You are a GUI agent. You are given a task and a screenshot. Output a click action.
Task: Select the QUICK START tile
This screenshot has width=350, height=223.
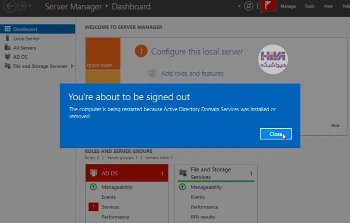103,54
